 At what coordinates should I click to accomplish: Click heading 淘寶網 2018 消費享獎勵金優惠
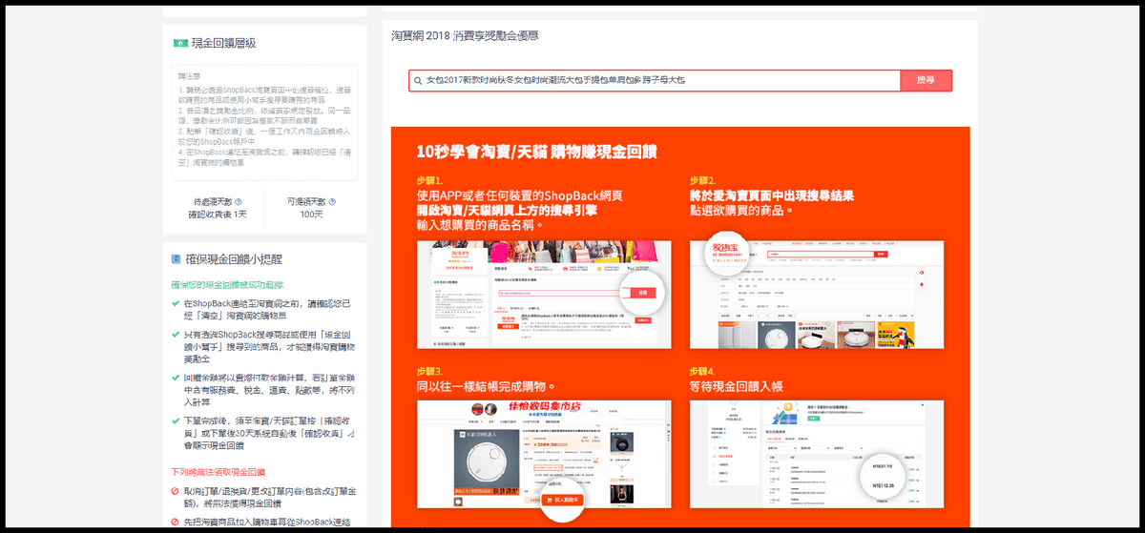click(465, 35)
